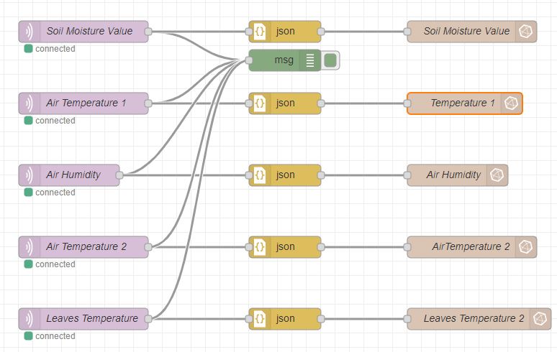Viewport: 557px width, 352px height.
Task: Click the MQTT icon on Soil Moisture Value input
Action: pyautogui.click(x=30, y=32)
